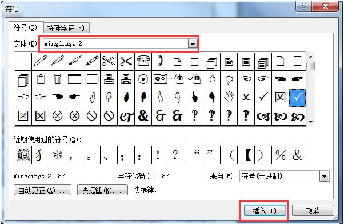Select the solid black scissors symbol
Screen dimensions: 344x224
point(126,61)
